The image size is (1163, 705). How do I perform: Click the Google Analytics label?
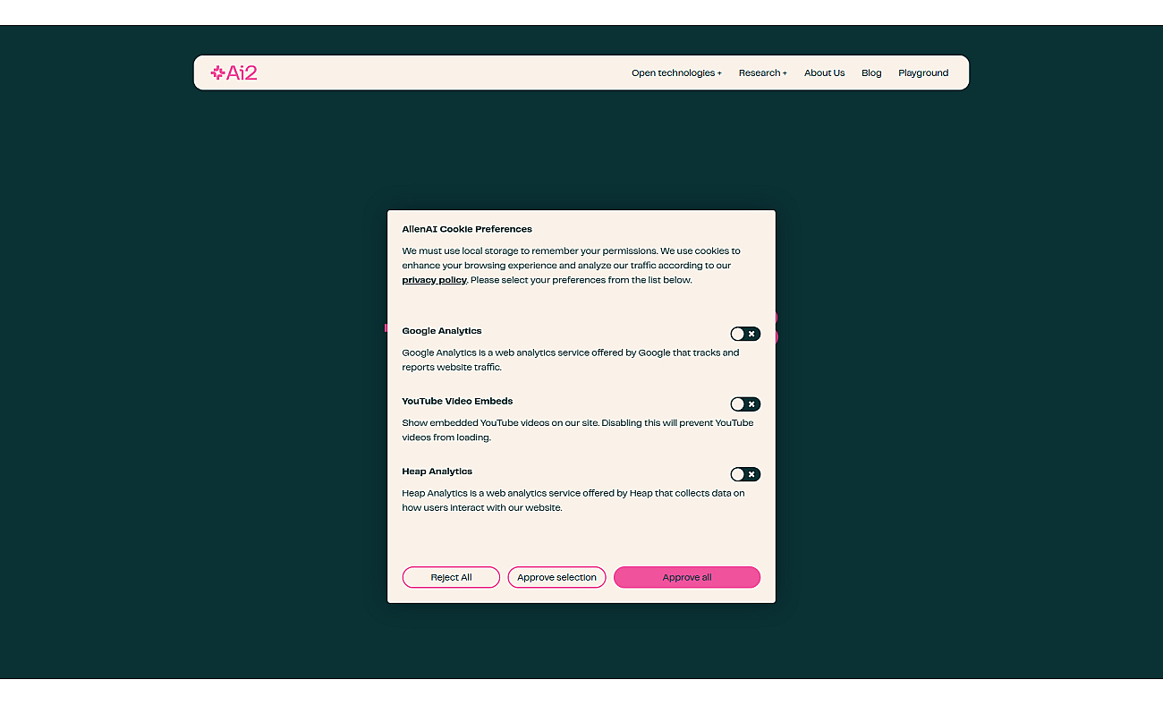442,331
